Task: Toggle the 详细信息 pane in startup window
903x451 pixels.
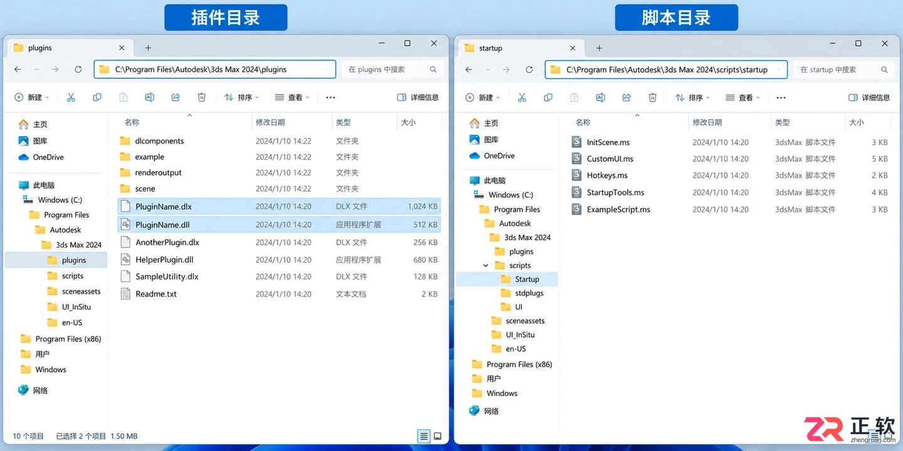Action: (x=869, y=97)
